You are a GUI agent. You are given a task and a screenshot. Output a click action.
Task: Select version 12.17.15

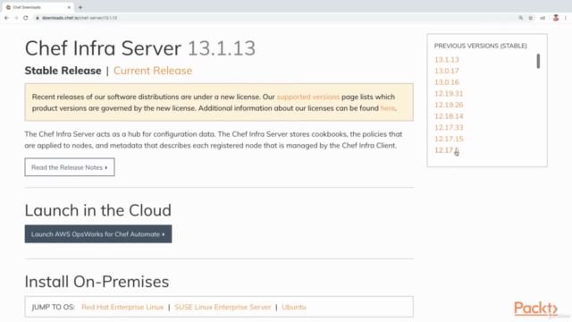[449, 139]
